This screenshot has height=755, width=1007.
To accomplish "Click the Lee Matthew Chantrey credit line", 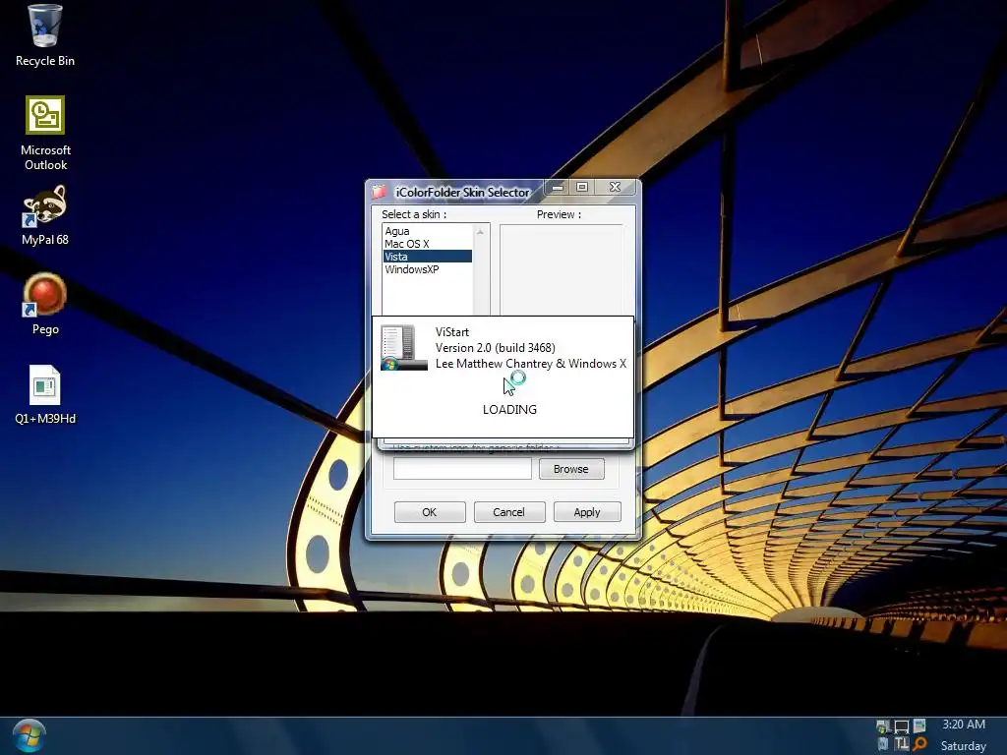I will [530, 364].
